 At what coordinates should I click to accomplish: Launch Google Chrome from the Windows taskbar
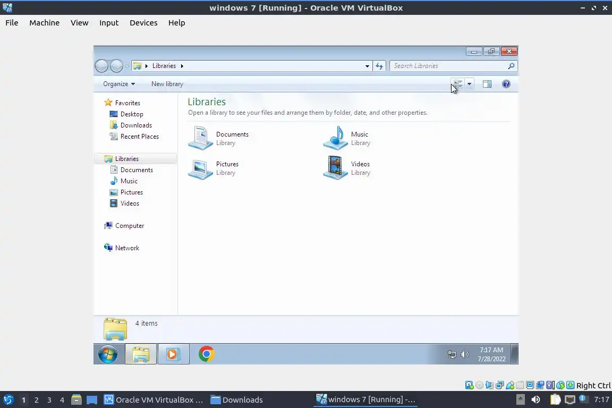tap(206, 354)
